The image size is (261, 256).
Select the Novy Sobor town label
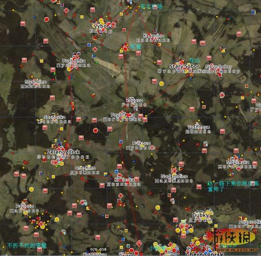coord(218,67)
